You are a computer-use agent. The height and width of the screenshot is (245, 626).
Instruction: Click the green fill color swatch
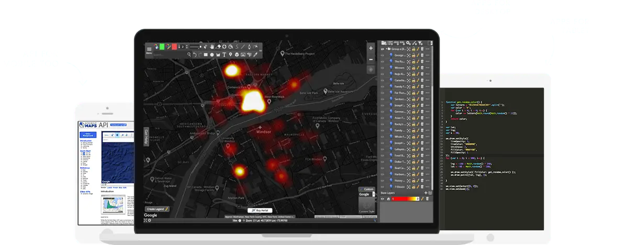click(x=162, y=47)
